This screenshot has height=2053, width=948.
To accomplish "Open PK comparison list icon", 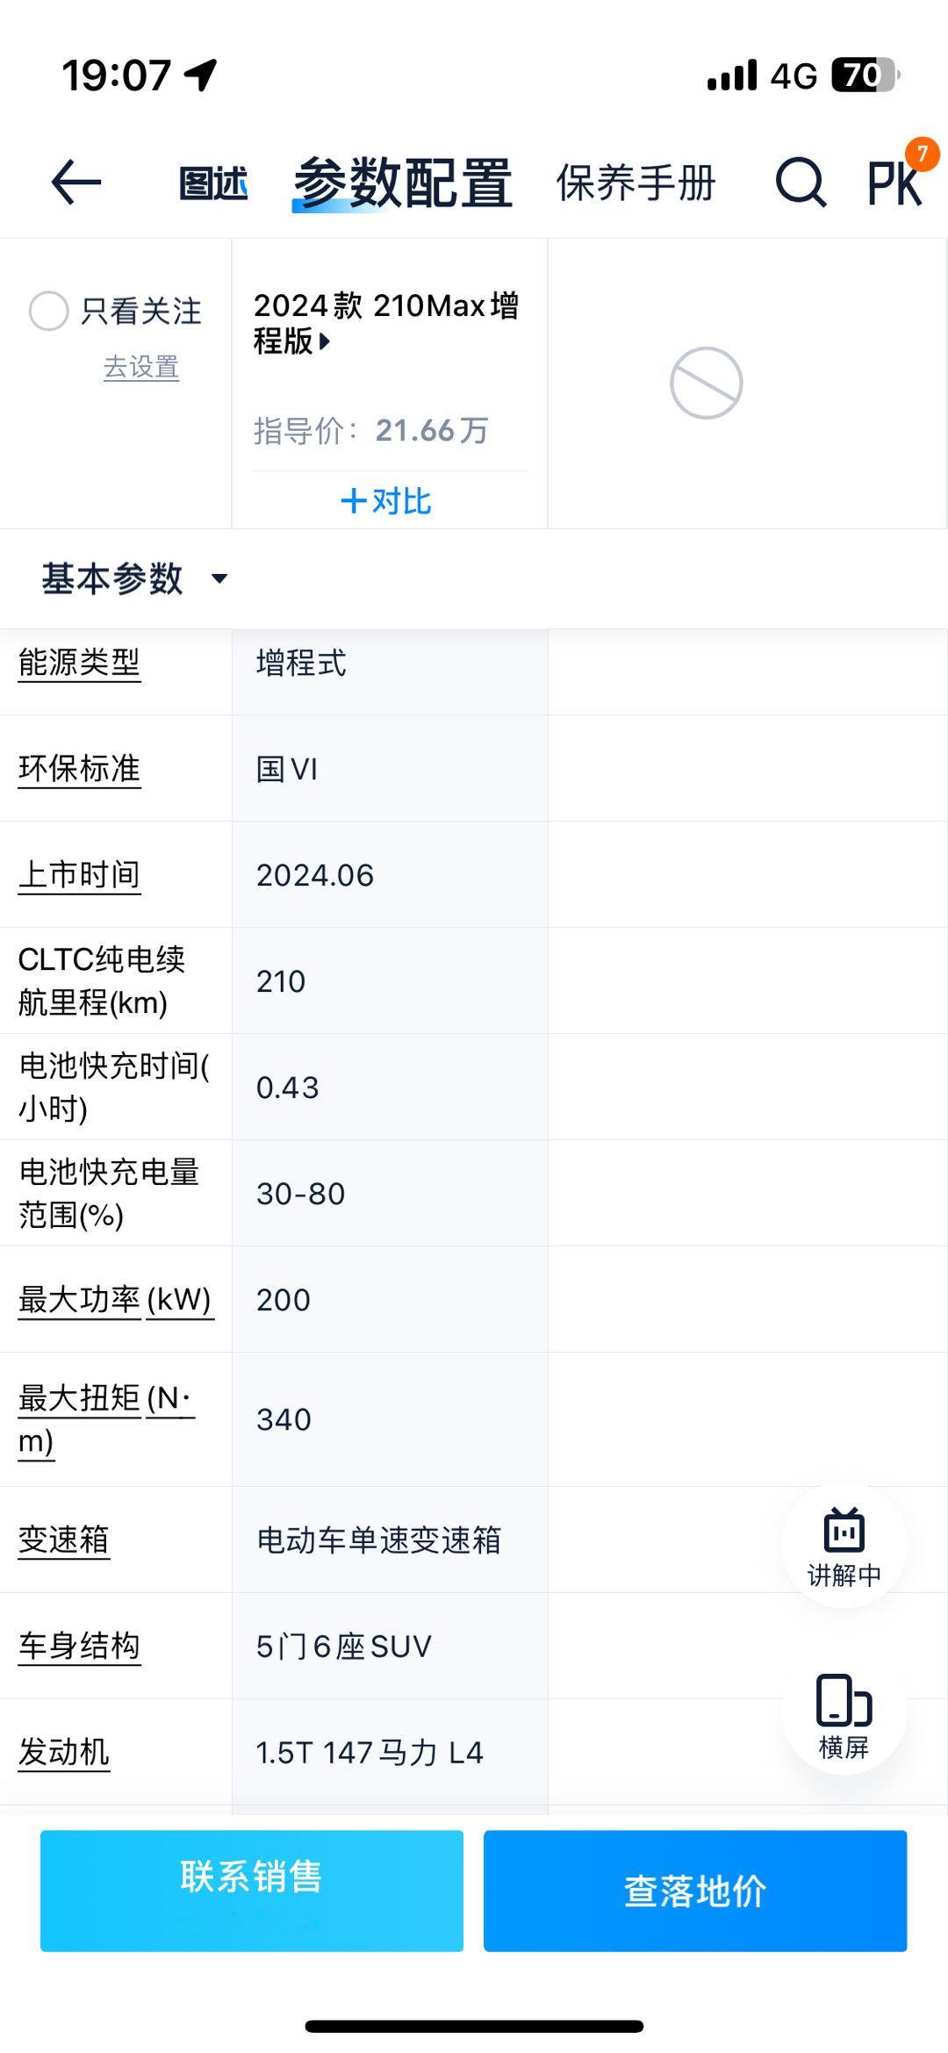I will pos(895,183).
